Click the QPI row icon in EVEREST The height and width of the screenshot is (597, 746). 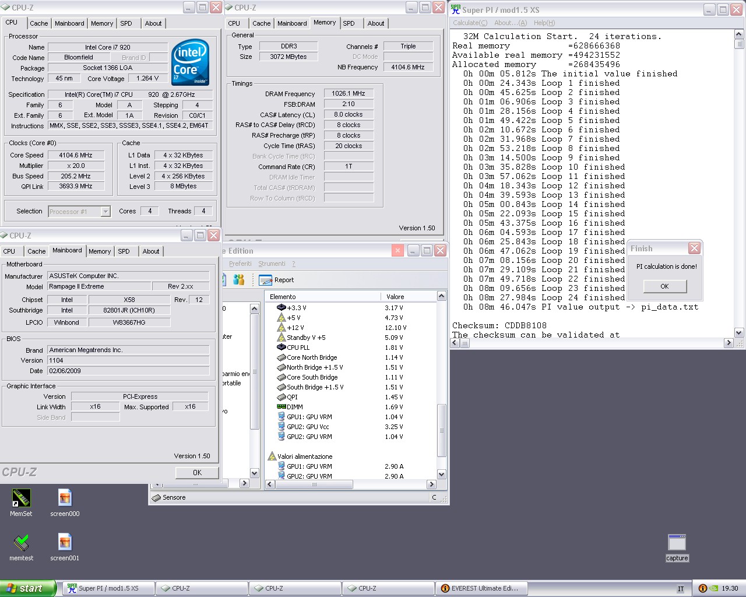pos(281,397)
